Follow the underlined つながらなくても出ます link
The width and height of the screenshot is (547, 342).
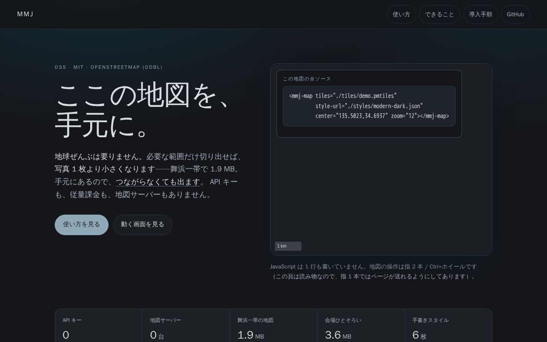[158, 182]
